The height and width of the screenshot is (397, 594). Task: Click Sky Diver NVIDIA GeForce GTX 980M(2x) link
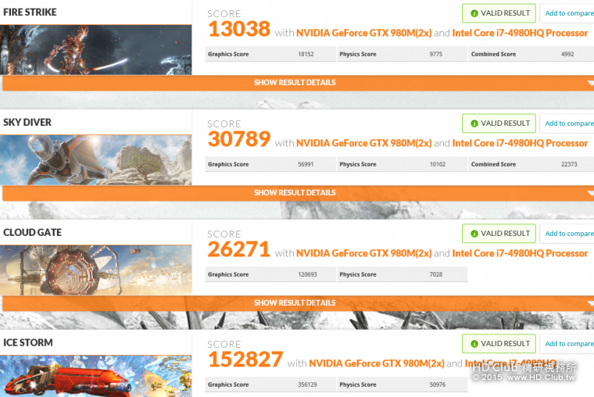coord(363,143)
